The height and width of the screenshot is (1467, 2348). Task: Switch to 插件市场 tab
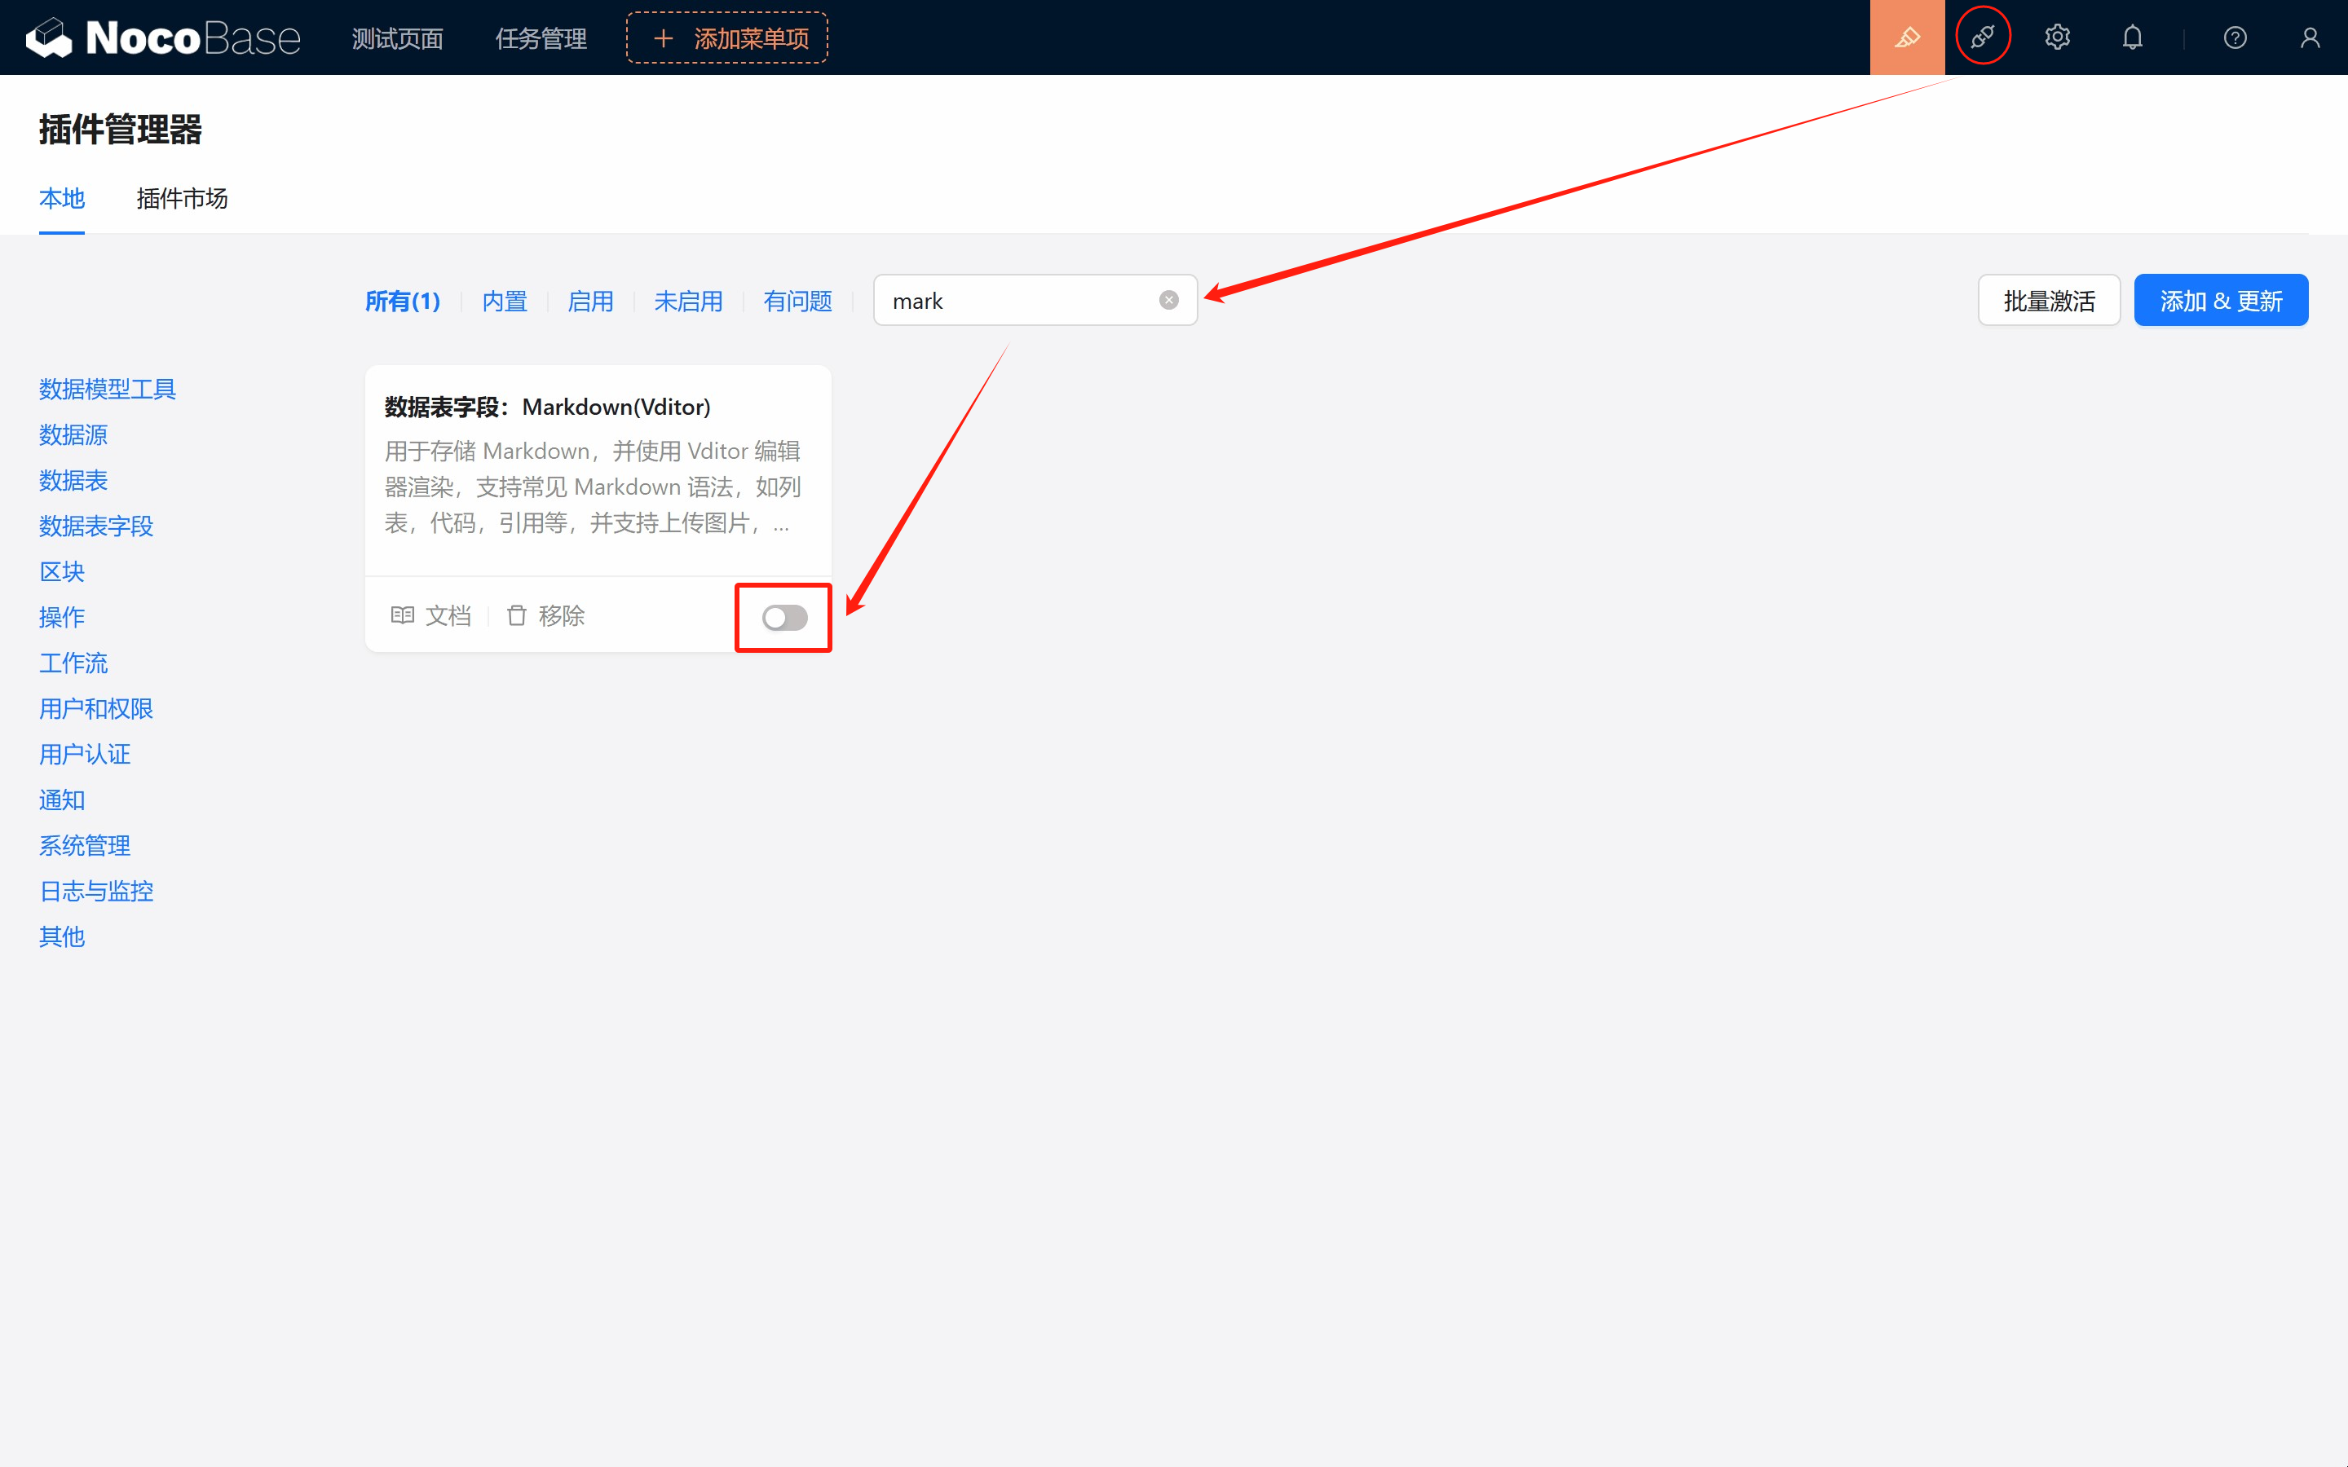coord(182,198)
